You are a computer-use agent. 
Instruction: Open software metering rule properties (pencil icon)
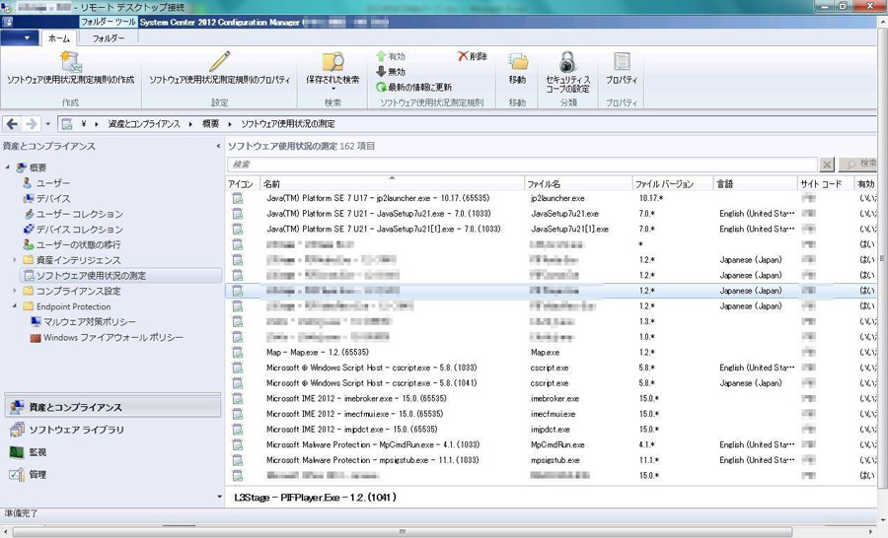(x=220, y=69)
